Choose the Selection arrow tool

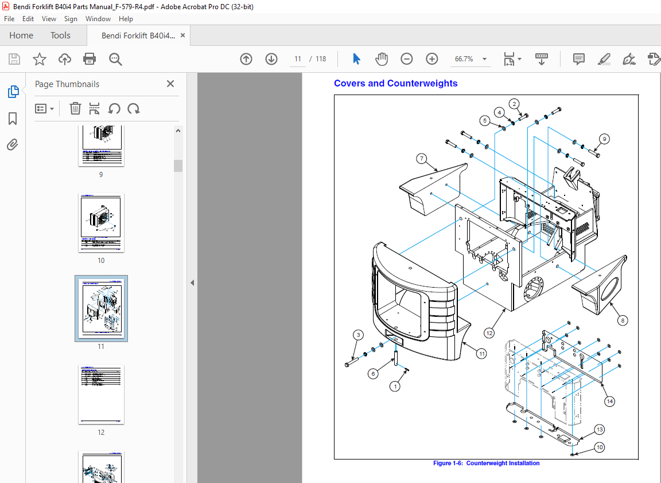point(357,59)
